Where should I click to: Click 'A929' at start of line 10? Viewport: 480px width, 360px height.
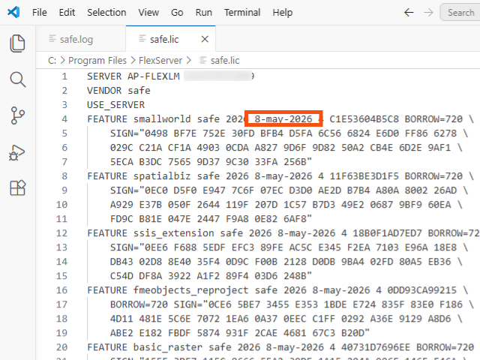click(x=121, y=205)
